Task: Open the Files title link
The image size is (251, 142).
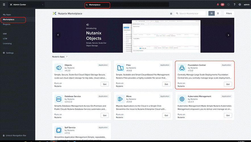Action: point(128,65)
